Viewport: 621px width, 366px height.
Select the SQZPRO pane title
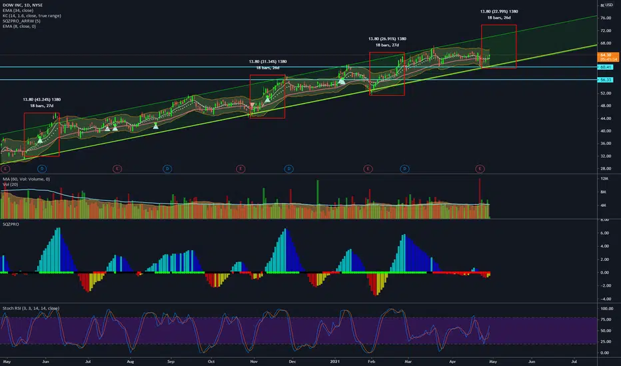(11, 224)
